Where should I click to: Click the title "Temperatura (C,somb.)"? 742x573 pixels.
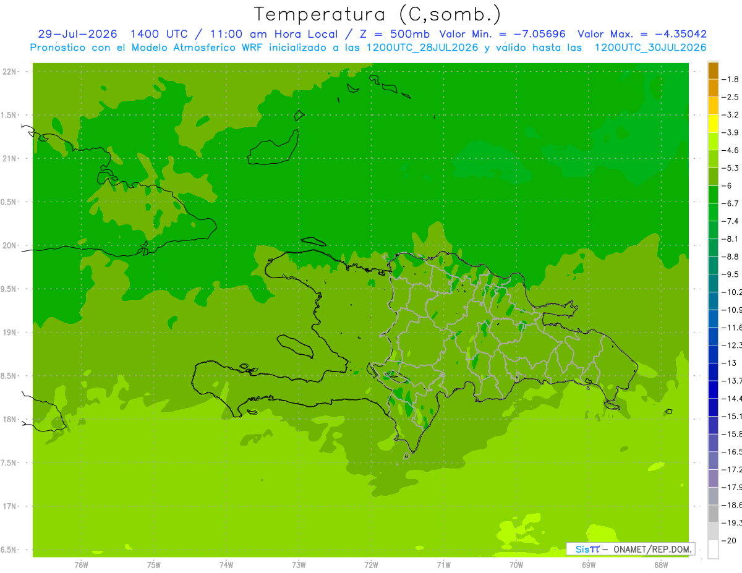tap(377, 14)
